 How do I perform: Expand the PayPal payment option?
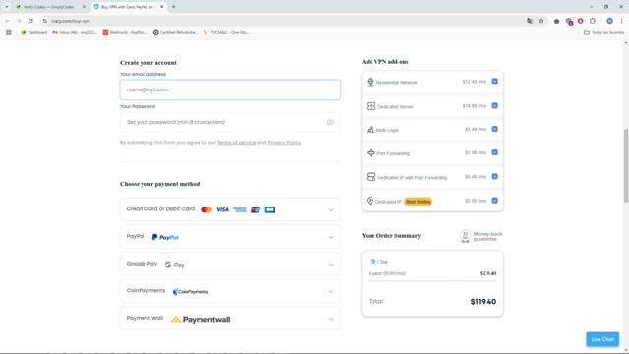(230, 237)
